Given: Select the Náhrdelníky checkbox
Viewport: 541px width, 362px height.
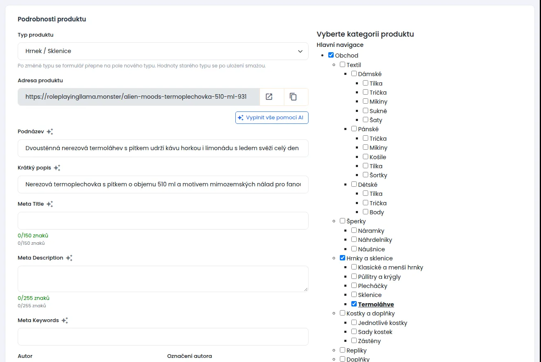Looking at the screenshot, I should pos(354,239).
